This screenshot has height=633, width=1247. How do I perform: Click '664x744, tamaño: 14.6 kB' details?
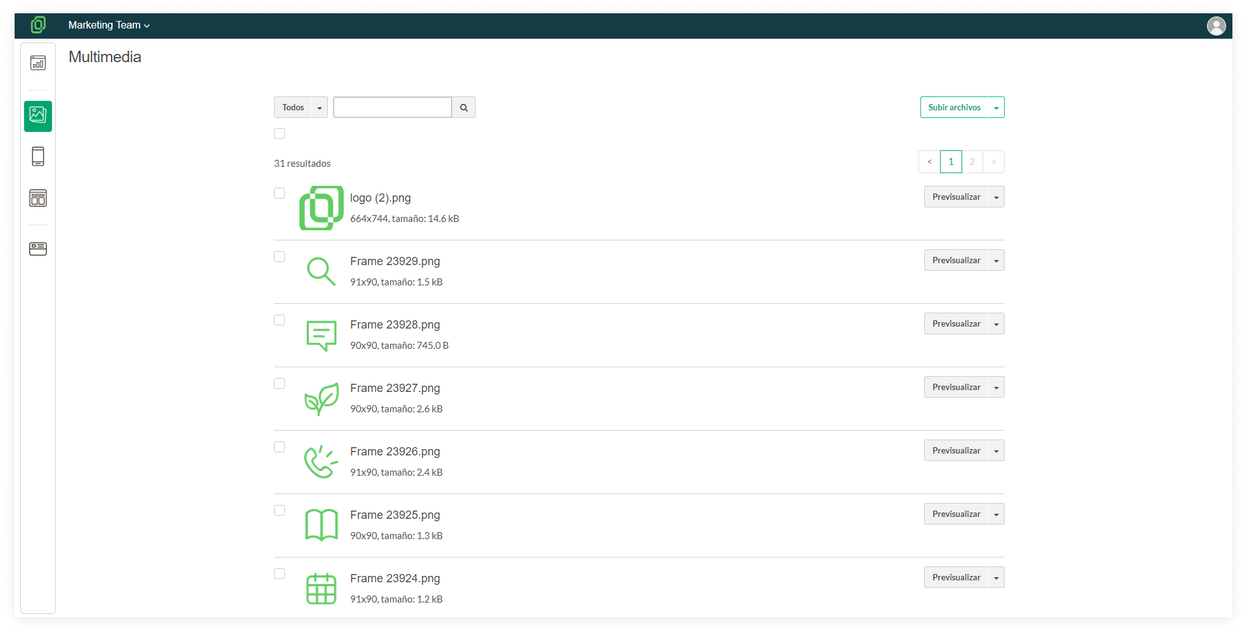point(405,219)
